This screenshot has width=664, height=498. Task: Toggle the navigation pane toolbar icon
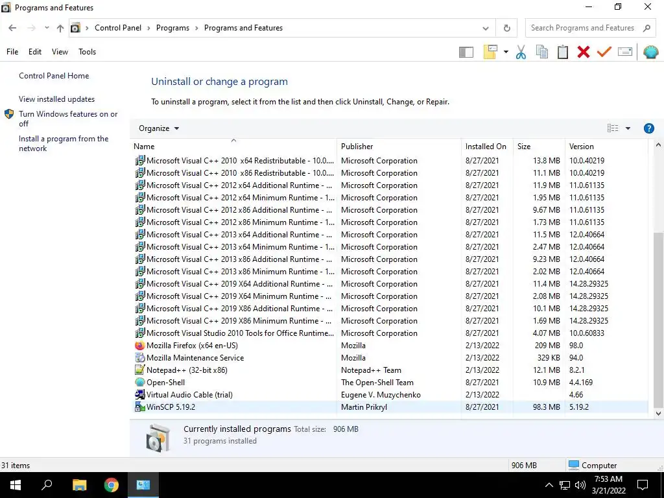466,52
